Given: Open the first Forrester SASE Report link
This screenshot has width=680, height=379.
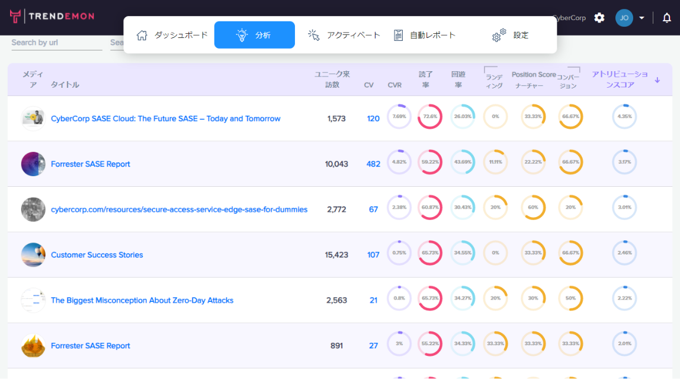Looking at the screenshot, I should pyautogui.click(x=90, y=164).
